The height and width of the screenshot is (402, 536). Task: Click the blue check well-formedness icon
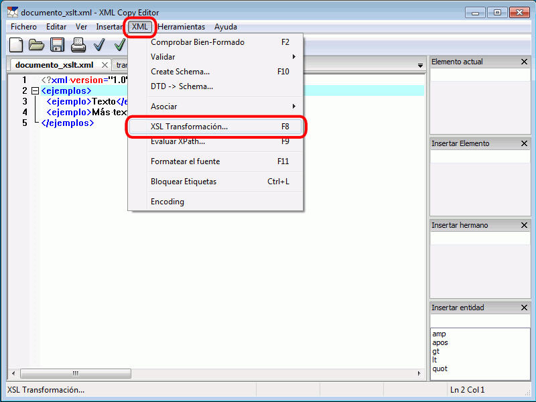point(99,45)
